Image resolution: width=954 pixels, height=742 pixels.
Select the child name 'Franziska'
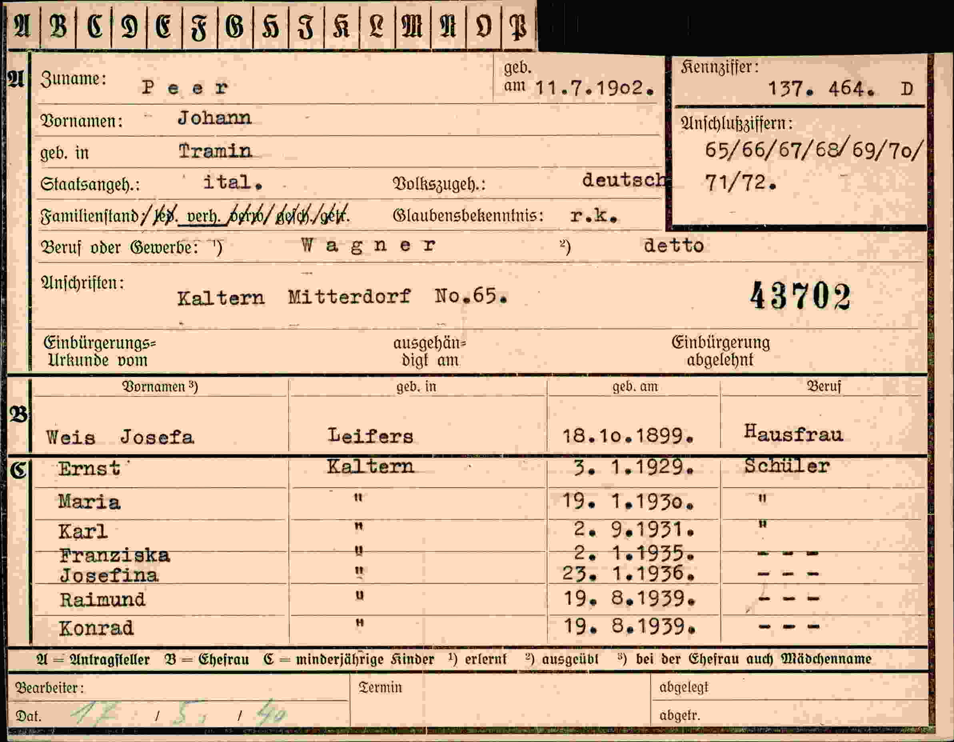coord(114,556)
